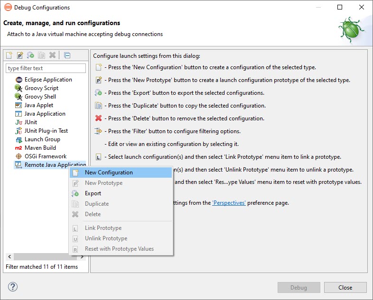The height and width of the screenshot is (300, 373).
Task: Select Groovy Script launch type
Action: (x=41, y=88)
